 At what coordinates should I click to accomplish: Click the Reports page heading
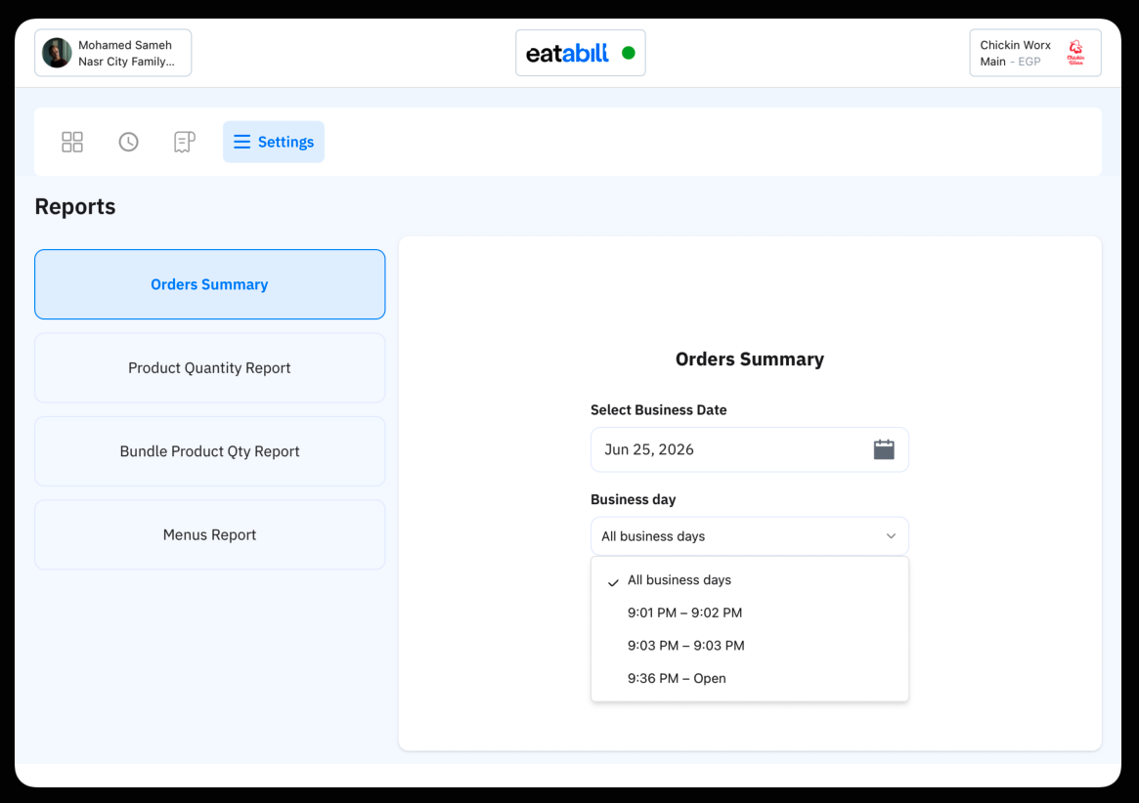tap(75, 207)
